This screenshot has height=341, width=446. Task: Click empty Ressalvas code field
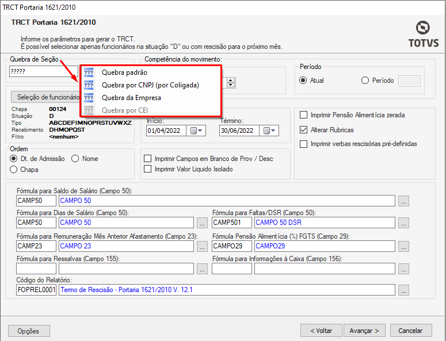36,269
